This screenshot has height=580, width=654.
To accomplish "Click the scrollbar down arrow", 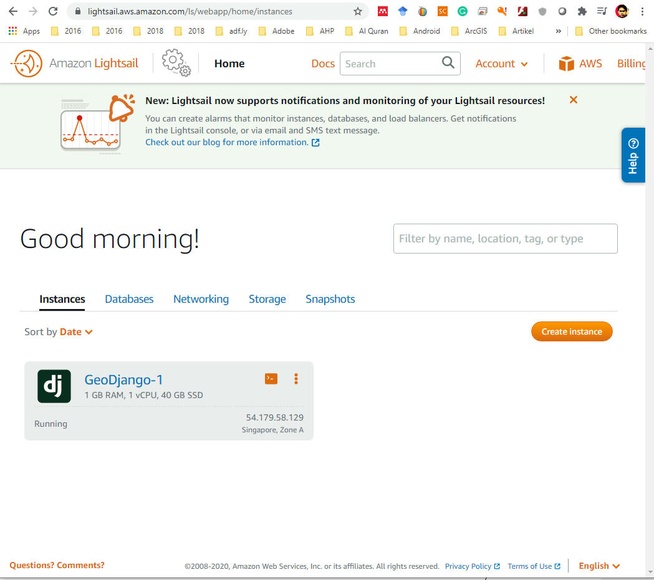I will 650,573.
